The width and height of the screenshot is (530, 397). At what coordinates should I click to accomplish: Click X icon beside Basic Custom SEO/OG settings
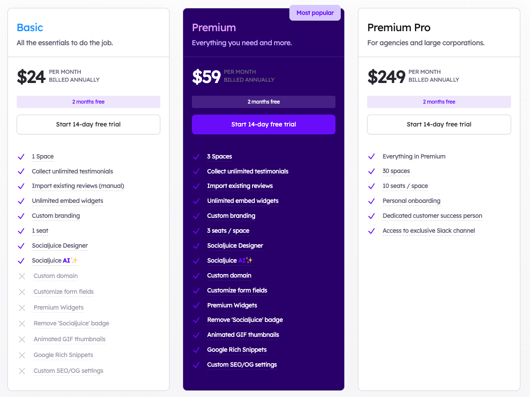(x=22, y=371)
